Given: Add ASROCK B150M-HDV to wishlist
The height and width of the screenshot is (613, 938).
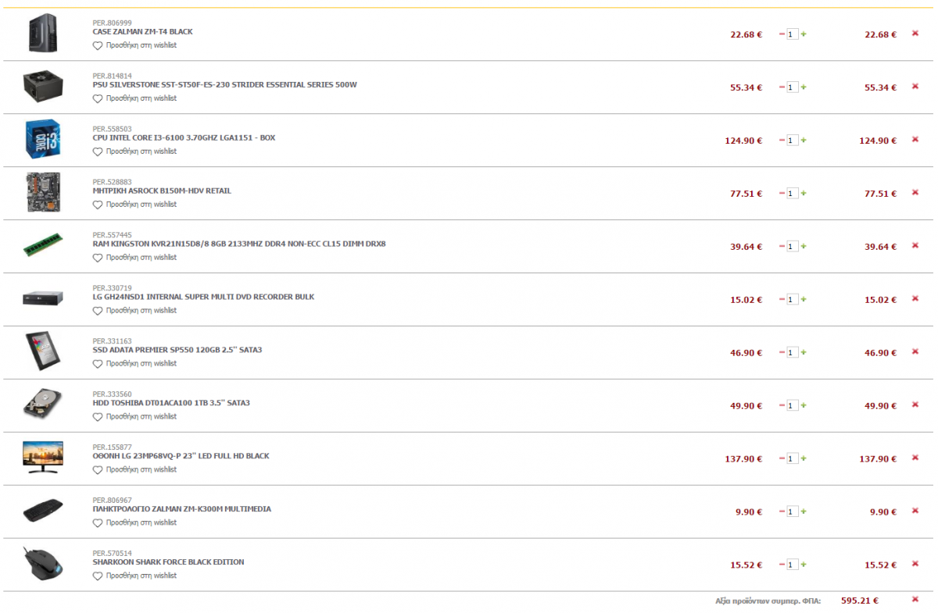Looking at the screenshot, I should coord(134,205).
